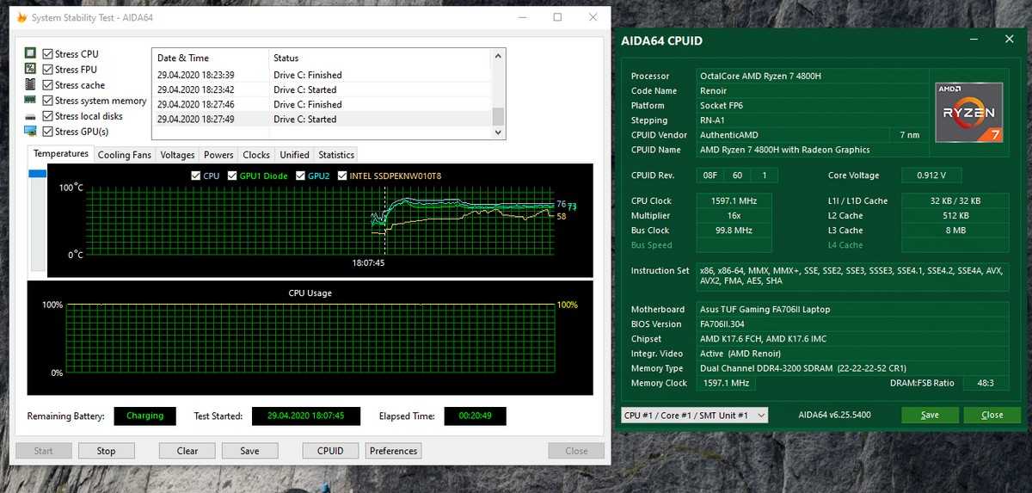Click the AMD Ryzen 7 logo

[x=969, y=113]
